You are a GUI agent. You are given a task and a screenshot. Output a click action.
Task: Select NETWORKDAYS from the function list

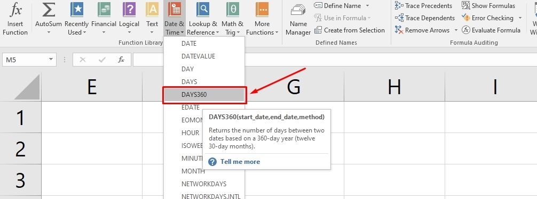204,184
